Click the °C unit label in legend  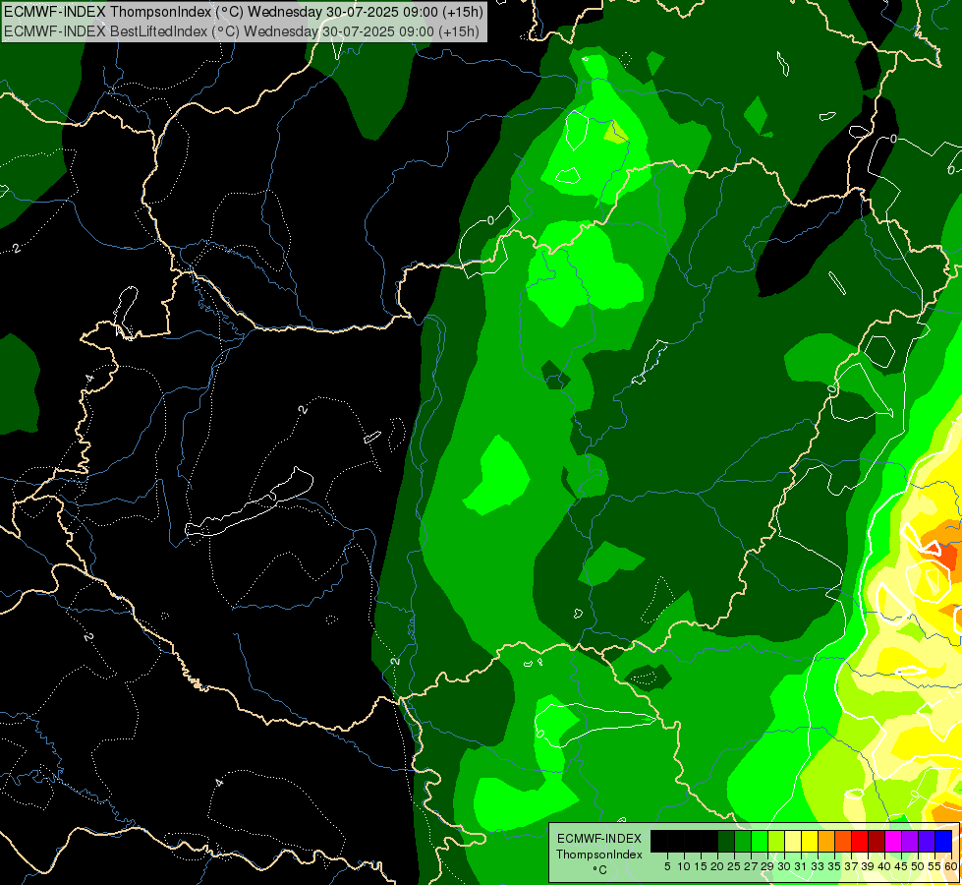tap(599, 869)
